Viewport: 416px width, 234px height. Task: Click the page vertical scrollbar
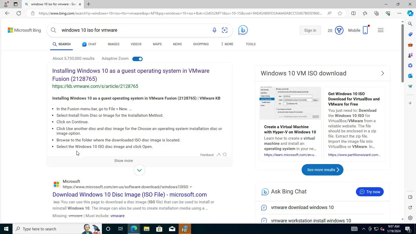[402, 53]
